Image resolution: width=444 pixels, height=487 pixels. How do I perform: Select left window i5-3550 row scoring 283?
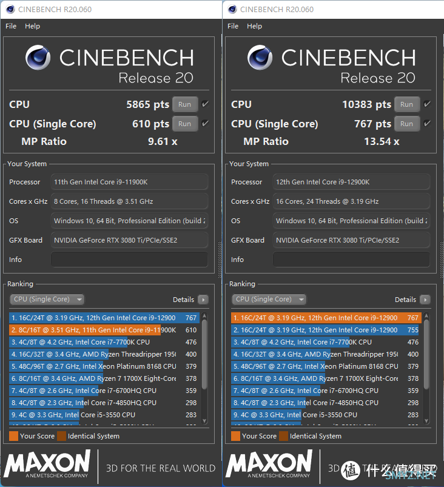pyautogui.click(x=104, y=415)
